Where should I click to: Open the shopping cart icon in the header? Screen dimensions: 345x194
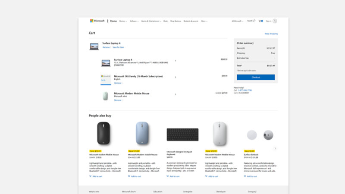pyautogui.click(x=260, y=21)
